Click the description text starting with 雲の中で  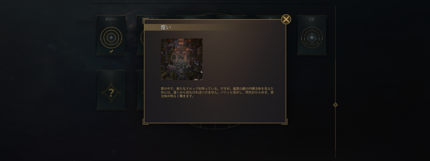click(217, 92)
